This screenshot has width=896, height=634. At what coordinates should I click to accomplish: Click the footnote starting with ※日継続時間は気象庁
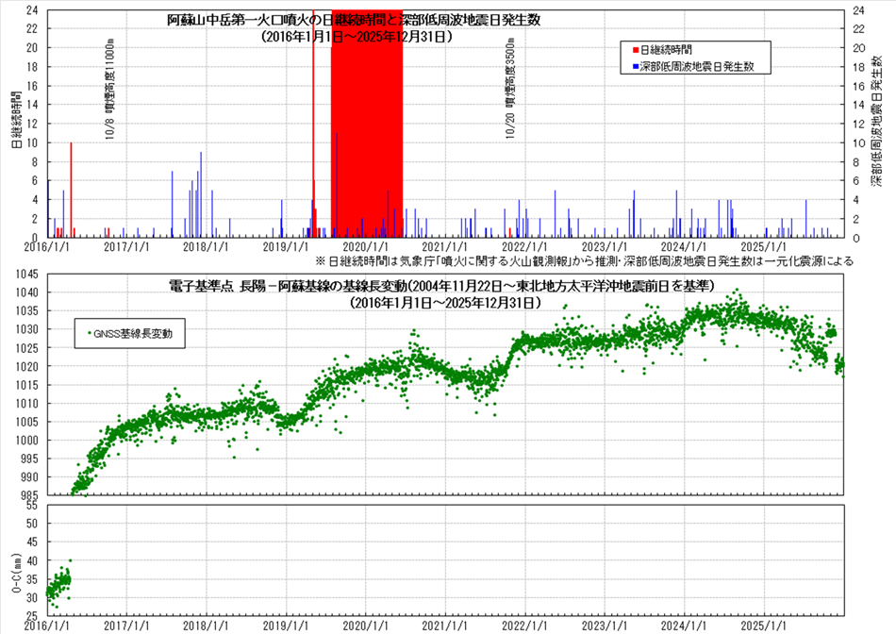point(584,260)
